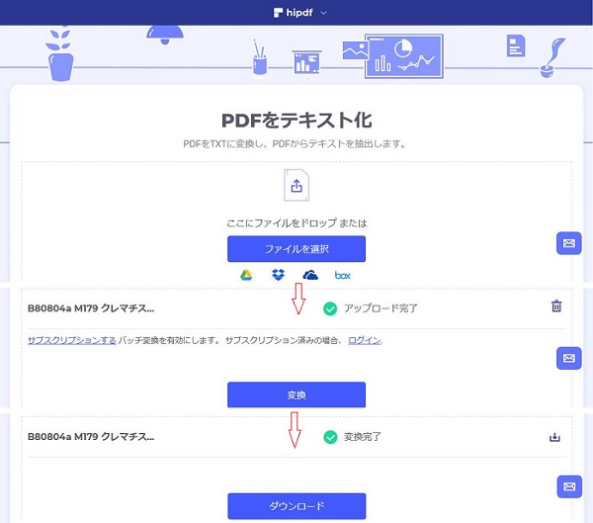Select file name in アップロード完了 row
This screenshot has width=593, height=523.
click(x=91, y=308)
